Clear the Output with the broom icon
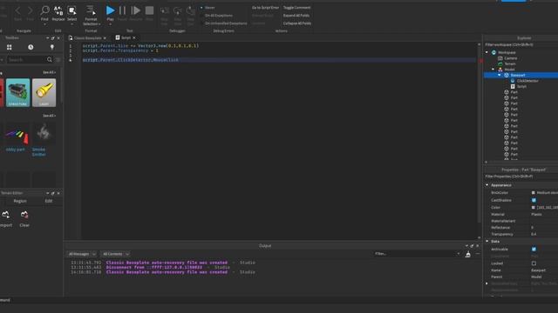Viewport: 558px width, 313px height. click(468, 254)
